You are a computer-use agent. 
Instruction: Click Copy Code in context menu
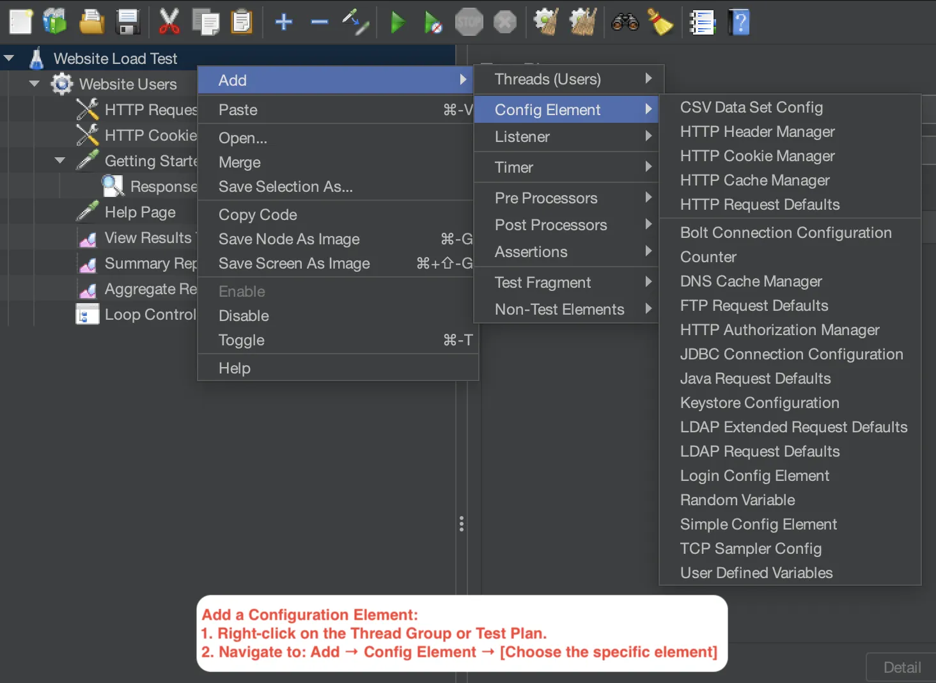(258, 215)
